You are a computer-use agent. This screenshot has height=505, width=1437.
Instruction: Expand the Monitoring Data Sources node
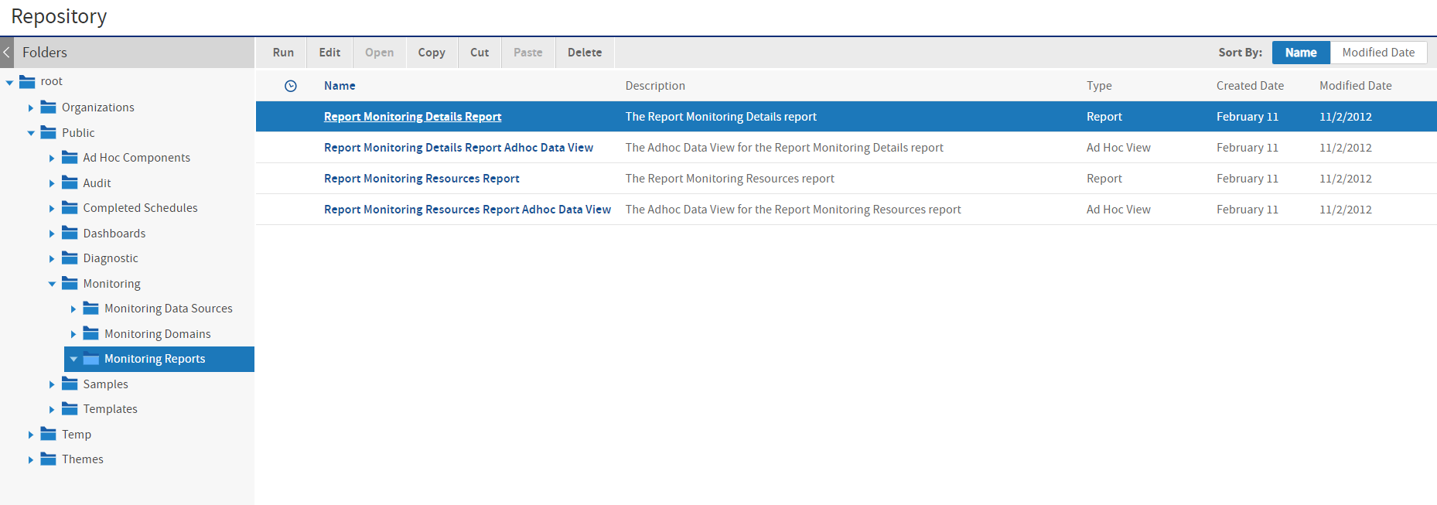tap(73, 309)
